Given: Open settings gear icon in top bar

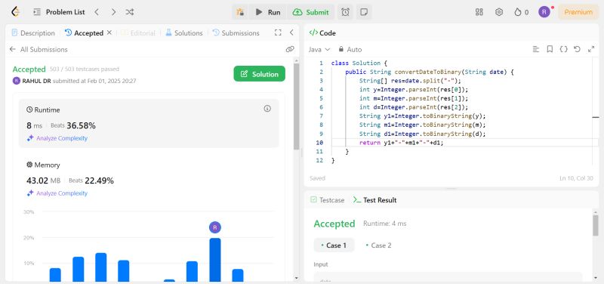Looking at the screenshot, I should click(499, 12).
